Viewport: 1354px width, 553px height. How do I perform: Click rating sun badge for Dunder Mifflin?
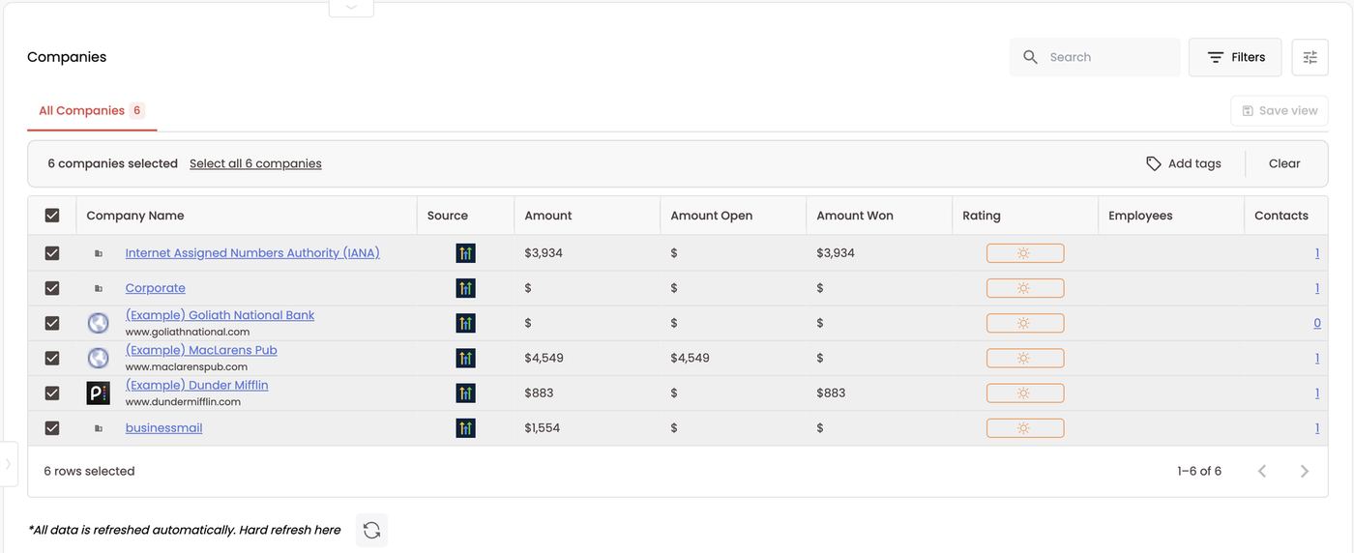pyautogui.click(x=1025, y=393)
